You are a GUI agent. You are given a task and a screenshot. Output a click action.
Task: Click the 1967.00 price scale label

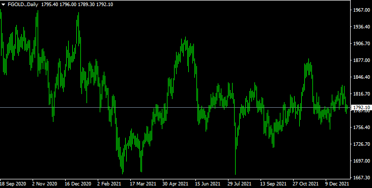tap(361, 10)
